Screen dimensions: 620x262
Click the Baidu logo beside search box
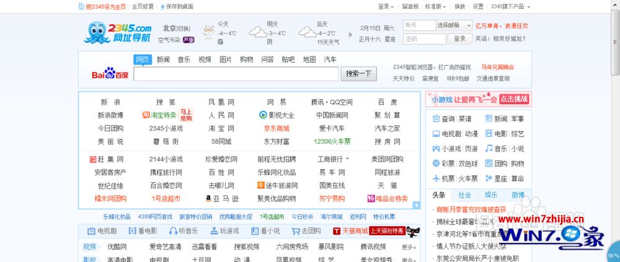click(110, 74)
